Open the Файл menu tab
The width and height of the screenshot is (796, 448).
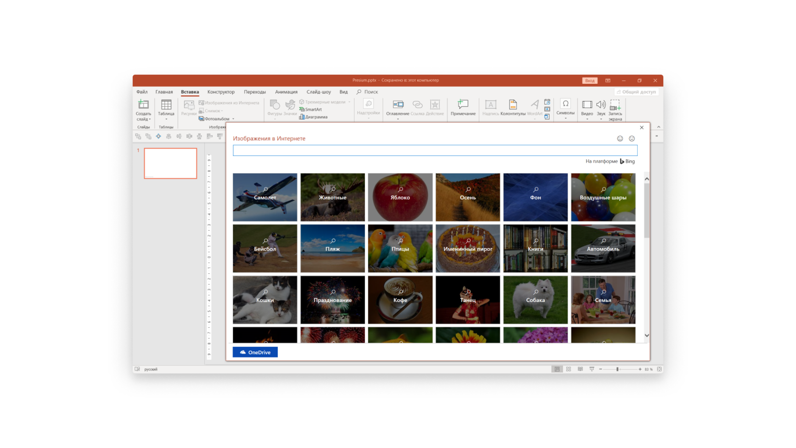point(142,92)
